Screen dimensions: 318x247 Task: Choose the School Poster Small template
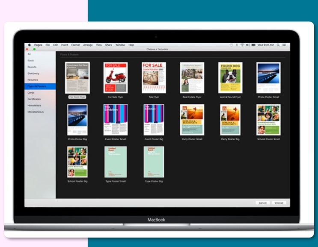pos(268,120)
